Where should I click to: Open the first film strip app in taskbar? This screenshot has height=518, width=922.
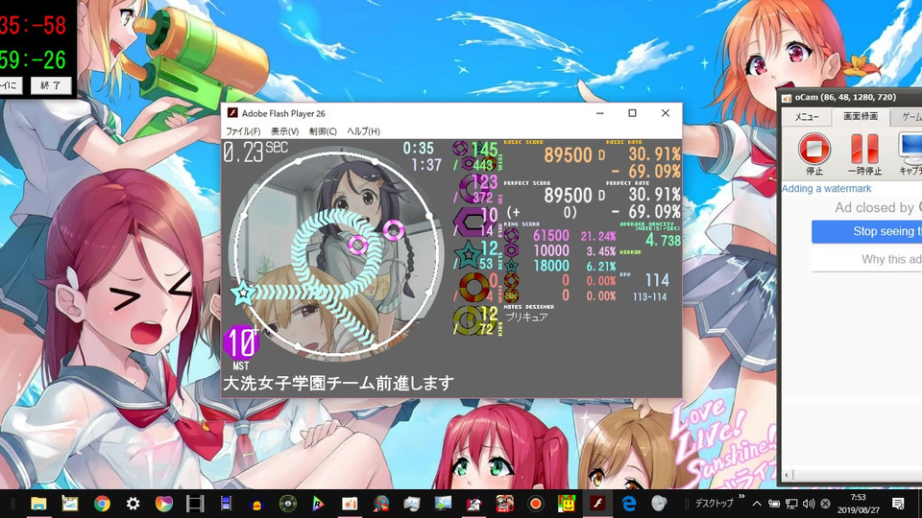point(195,504)
